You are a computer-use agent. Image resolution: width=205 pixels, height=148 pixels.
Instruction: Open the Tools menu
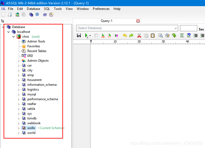click(x=58, y=9)
